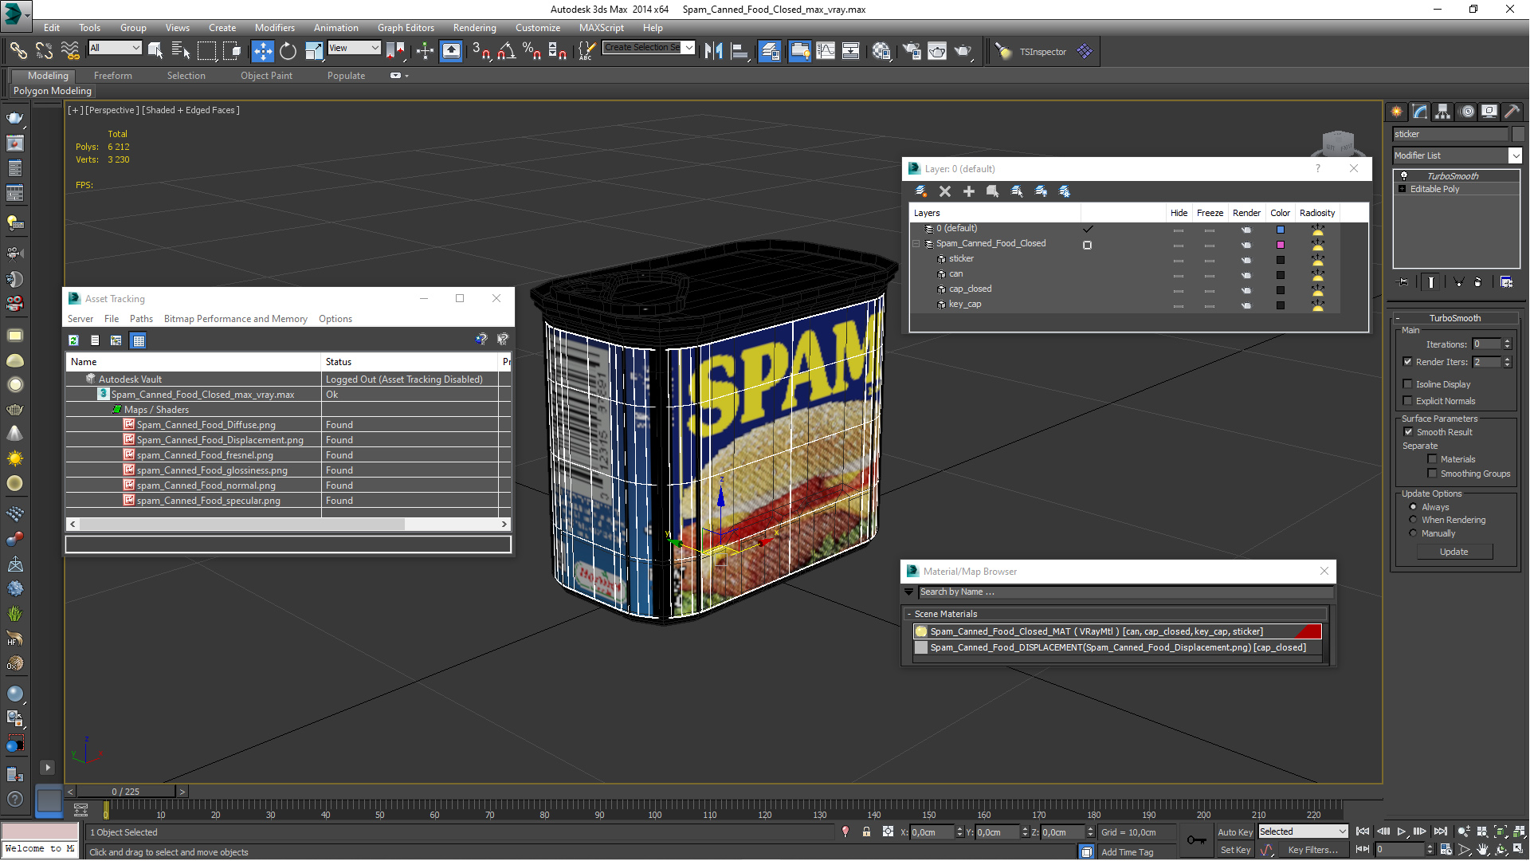1530x861 pixels.
Task: Click the object name field containing sticker
Action: tap(1450, 134)
